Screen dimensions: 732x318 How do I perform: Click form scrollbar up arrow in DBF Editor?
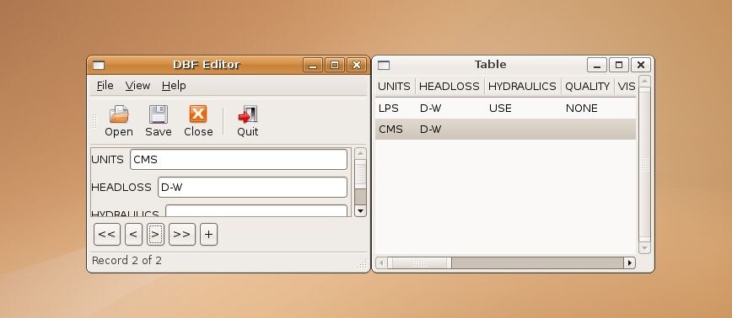360,153
